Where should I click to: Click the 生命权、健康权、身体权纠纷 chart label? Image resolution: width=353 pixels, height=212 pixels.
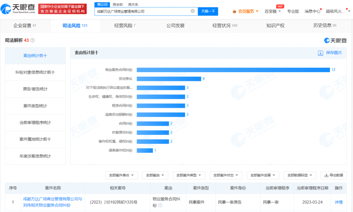point(110,97)
